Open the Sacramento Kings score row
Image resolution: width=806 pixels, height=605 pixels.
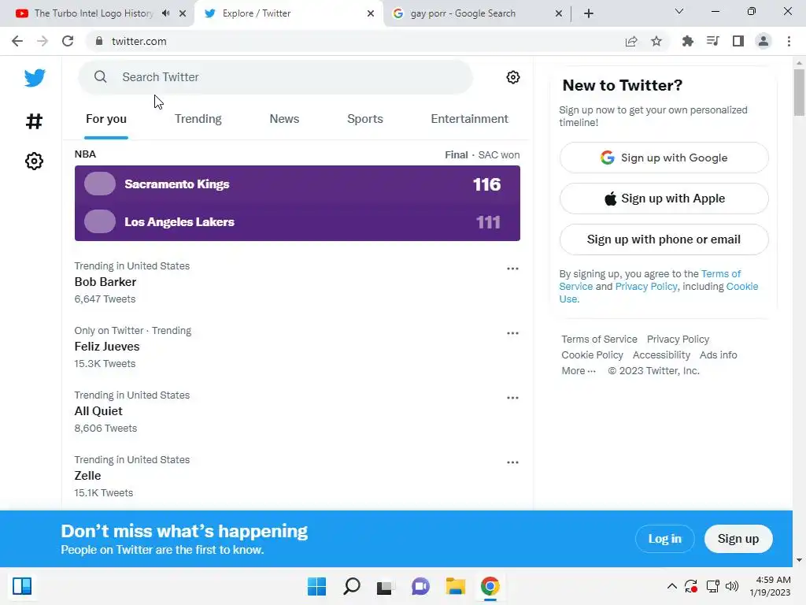[297, 184]
